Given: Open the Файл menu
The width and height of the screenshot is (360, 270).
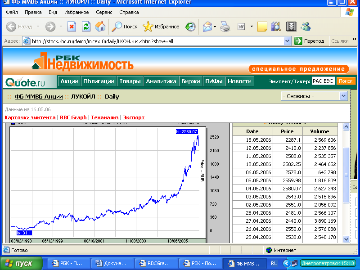Looking at the screenshot, I should [12, 12].
